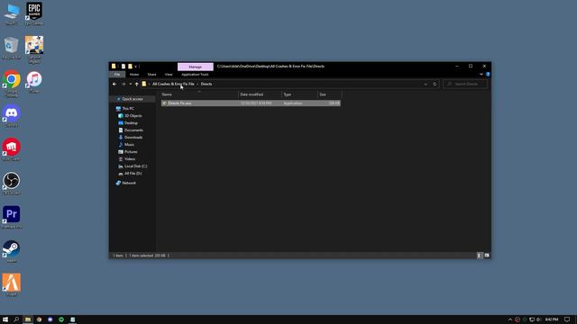The image size is (577, 324).
Task: Open Genshin Impact desktop shortcut
Action: pyautogui.click(x=34, y=49)
